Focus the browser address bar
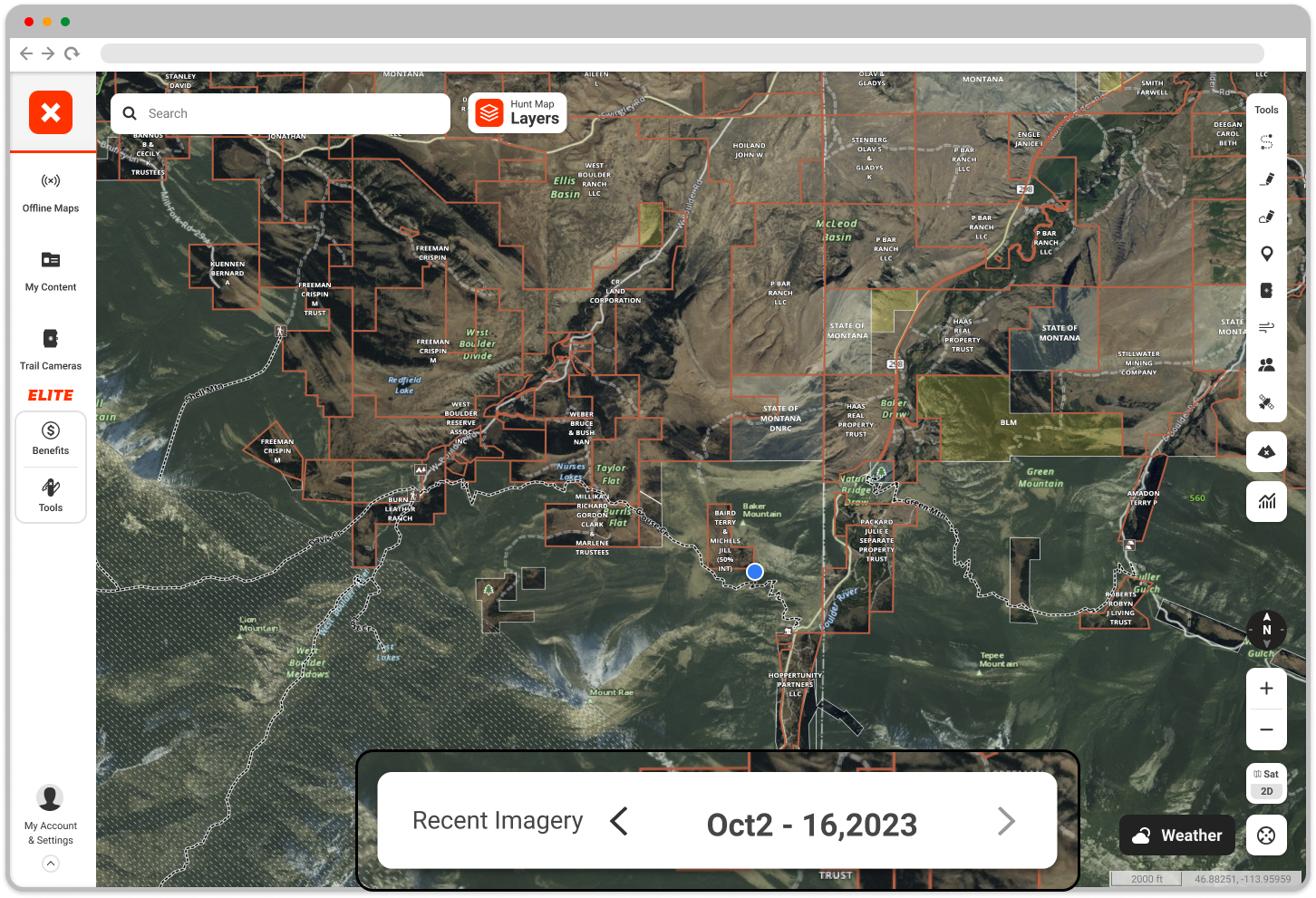1316x898 pixels. coord(682,53)
